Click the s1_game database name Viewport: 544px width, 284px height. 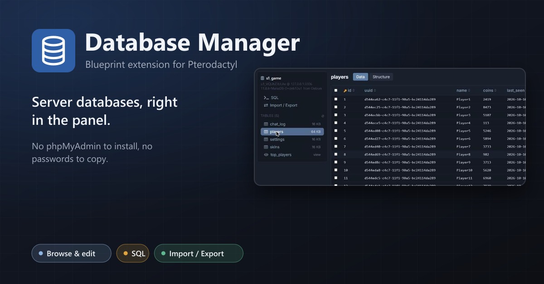273,78
